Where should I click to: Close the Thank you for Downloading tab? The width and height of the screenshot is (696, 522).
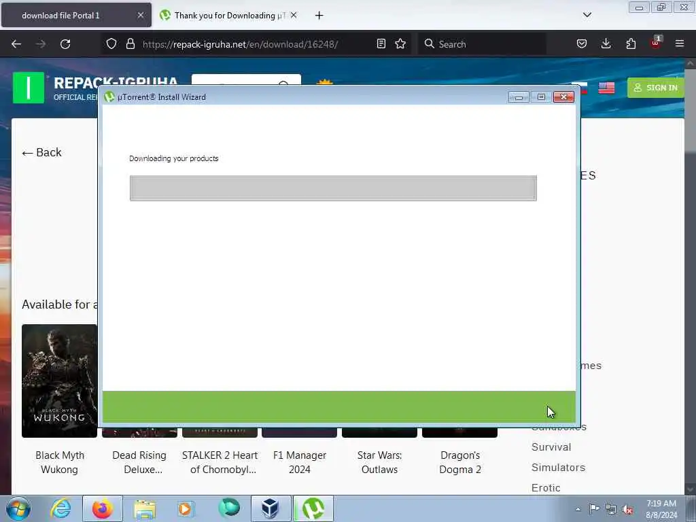click(294, 15)
